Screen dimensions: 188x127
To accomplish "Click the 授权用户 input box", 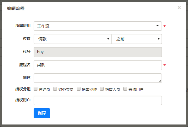I will click(98, 100).
